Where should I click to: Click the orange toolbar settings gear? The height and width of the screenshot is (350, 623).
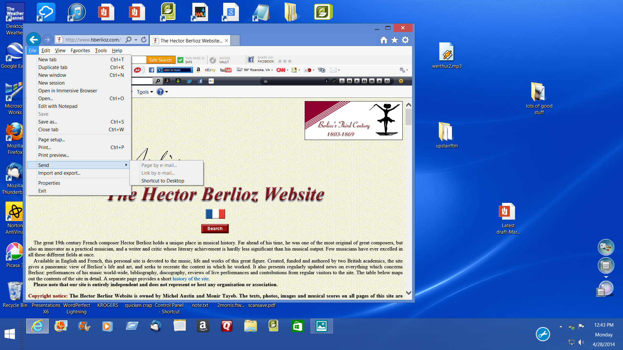(x=401, y=81)
